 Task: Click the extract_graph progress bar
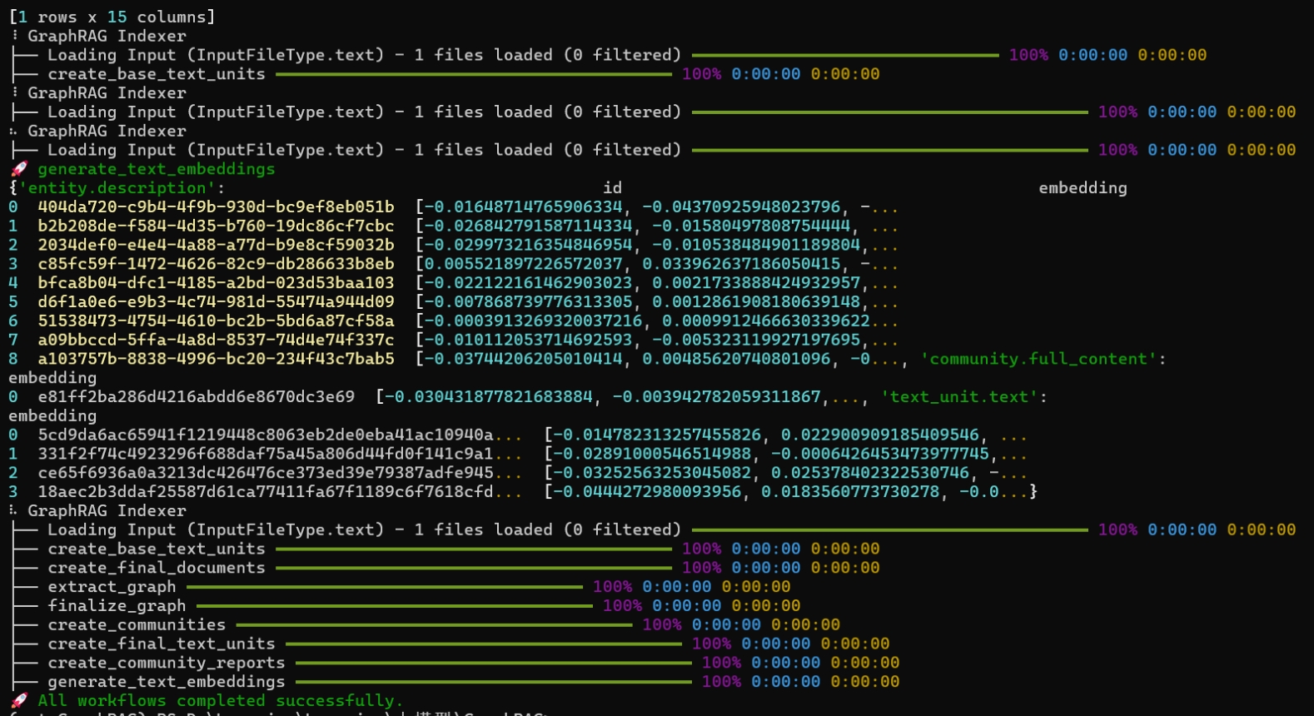coord(384,587)
